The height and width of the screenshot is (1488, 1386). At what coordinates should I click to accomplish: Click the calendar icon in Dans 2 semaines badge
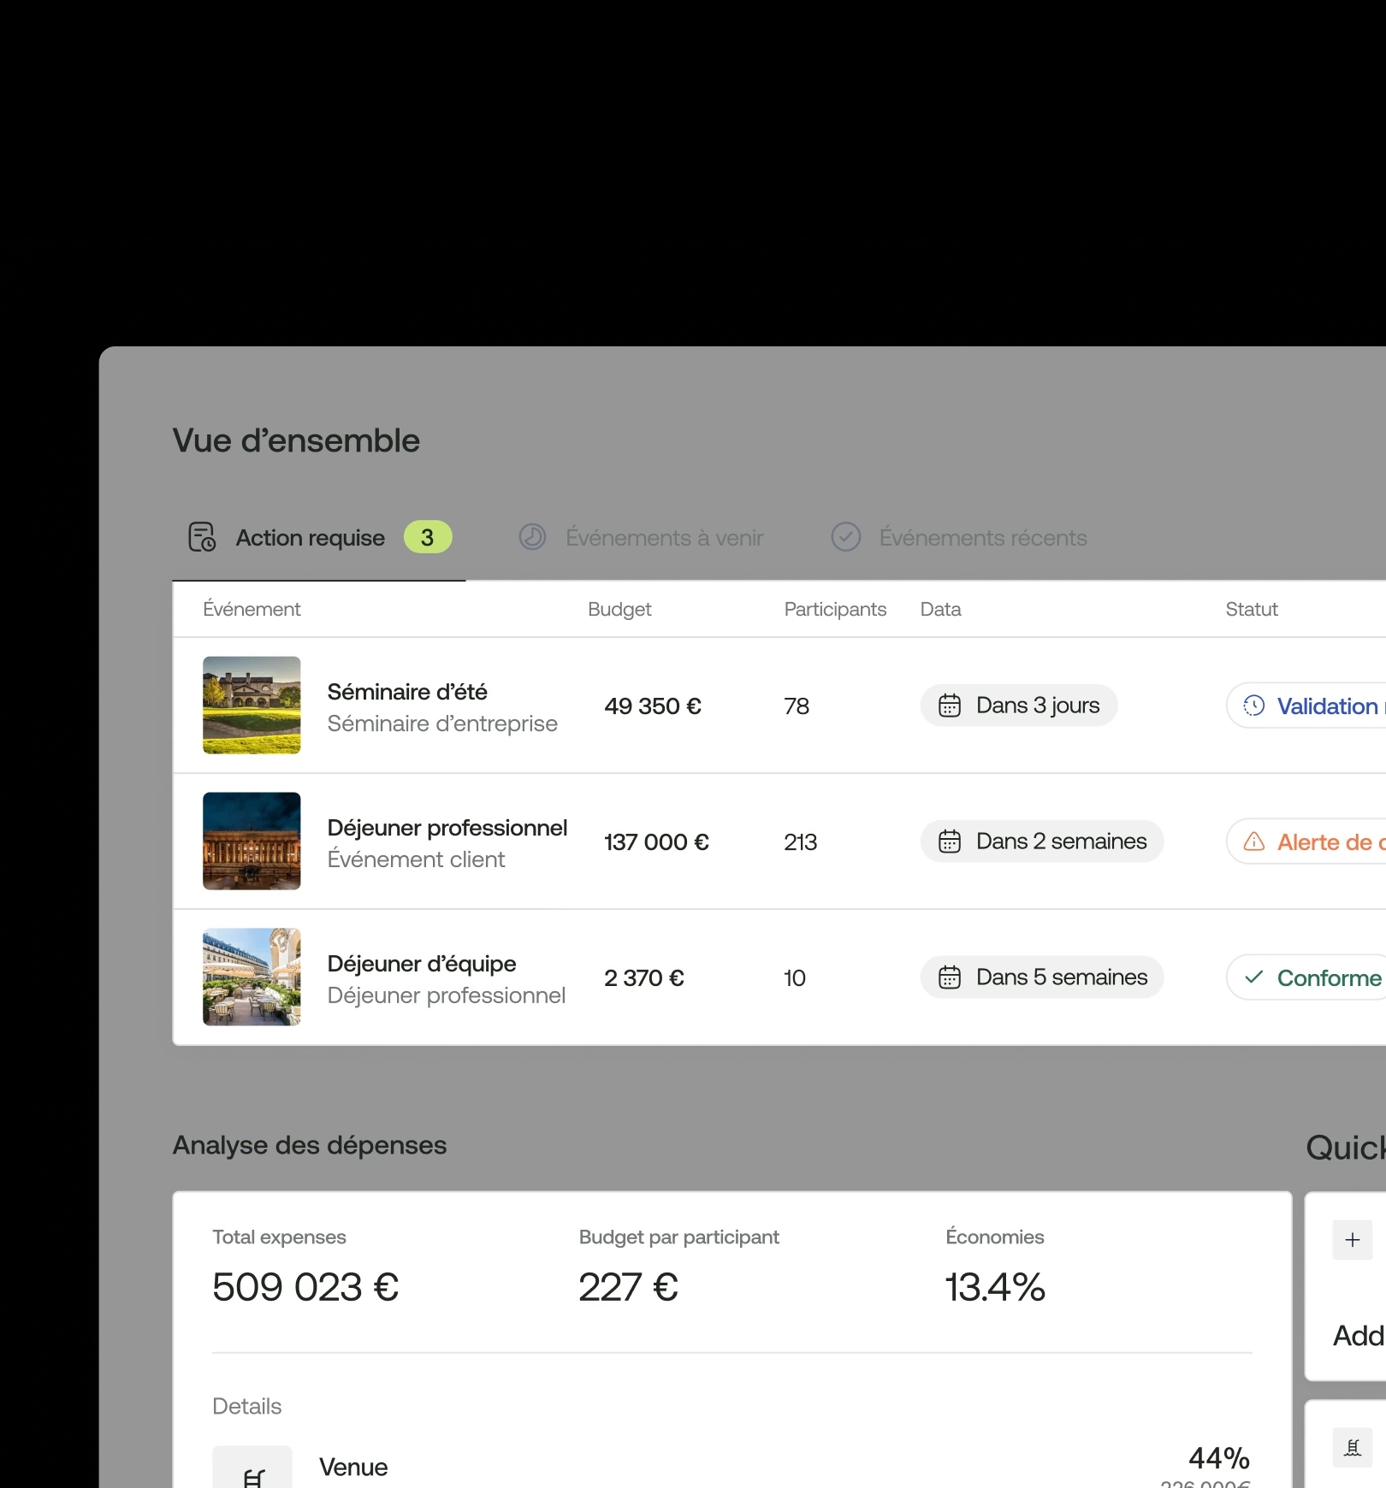click(950, 841)
